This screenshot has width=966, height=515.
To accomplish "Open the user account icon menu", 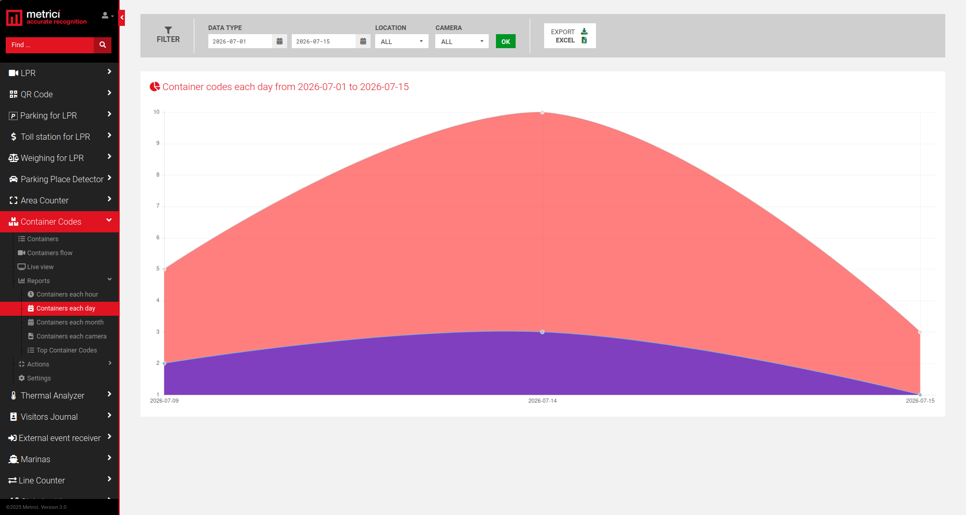I will pos(107,16).
